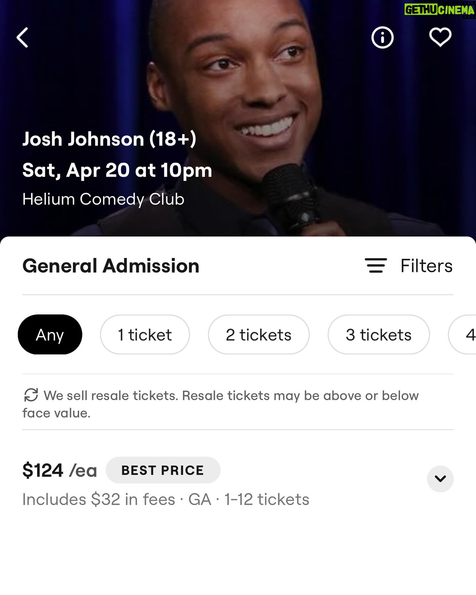Click the GETHU CINEMA watermark logo

click(439, 10)
